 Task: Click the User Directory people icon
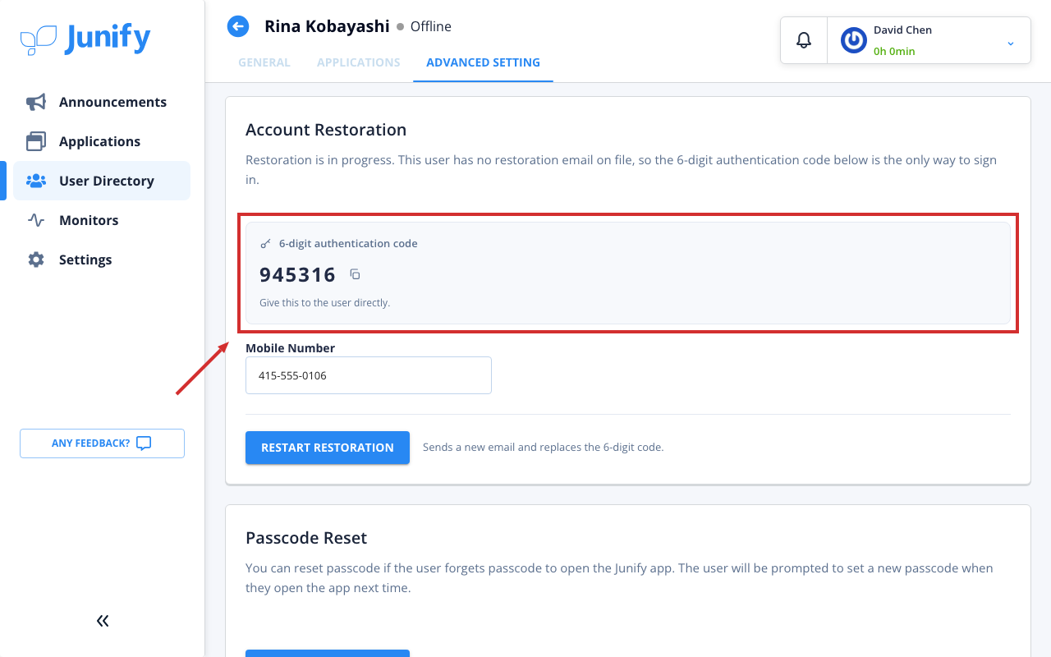pos(36,181)
